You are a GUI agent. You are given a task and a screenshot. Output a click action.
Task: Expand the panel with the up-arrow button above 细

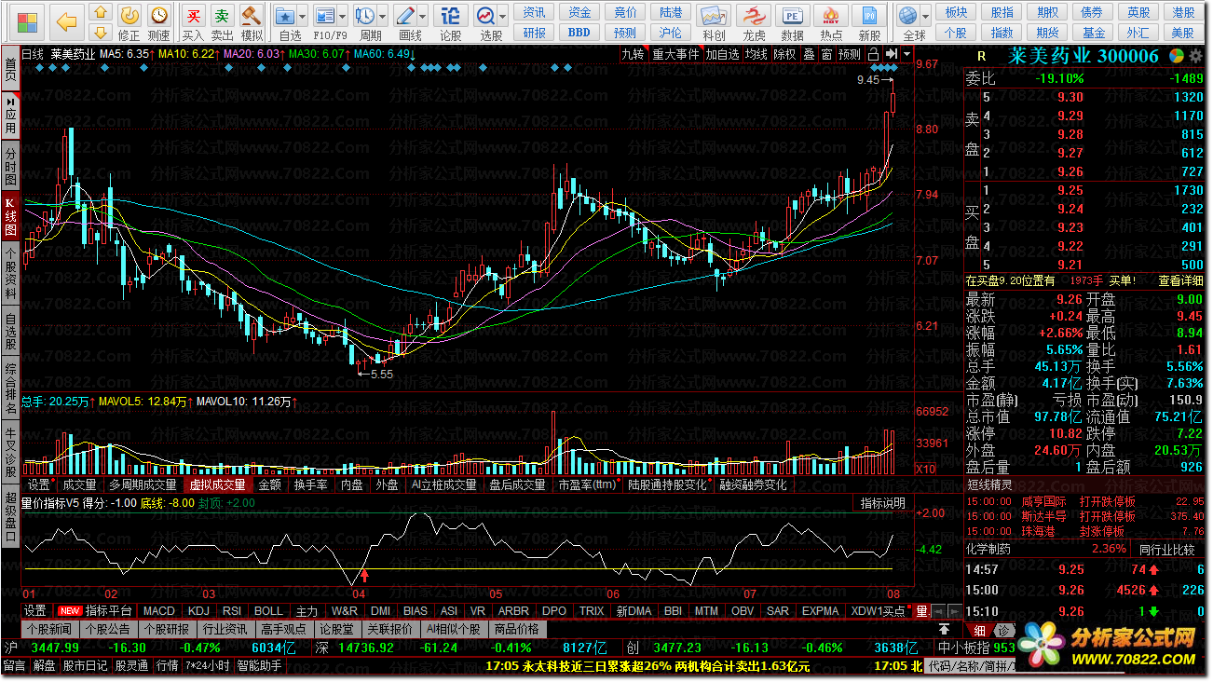click(x=944, y=630)
